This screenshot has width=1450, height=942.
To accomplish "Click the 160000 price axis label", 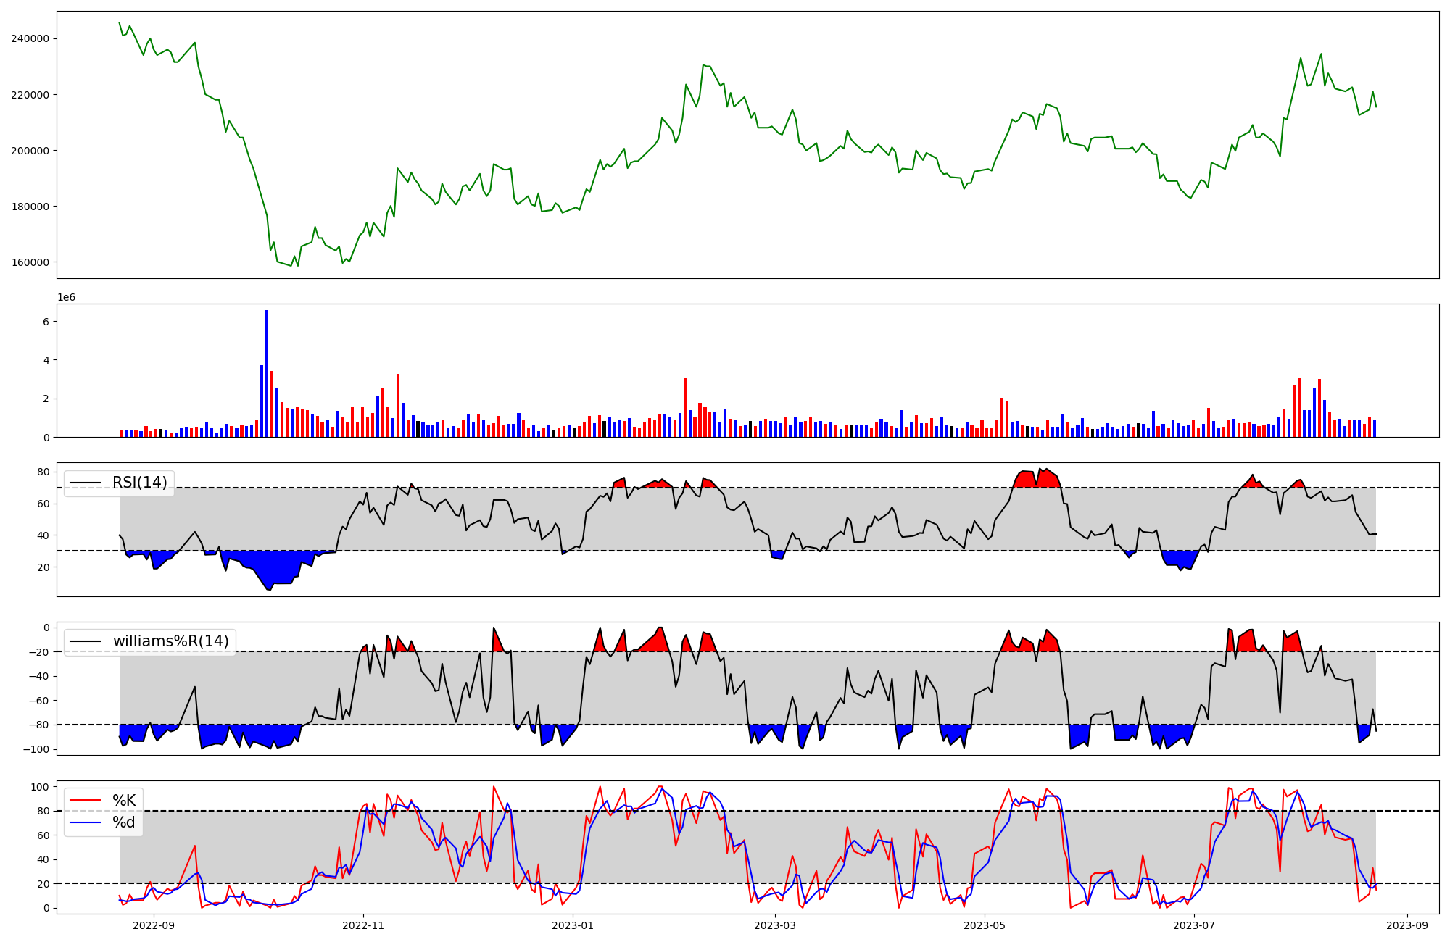I will (30, 262).
